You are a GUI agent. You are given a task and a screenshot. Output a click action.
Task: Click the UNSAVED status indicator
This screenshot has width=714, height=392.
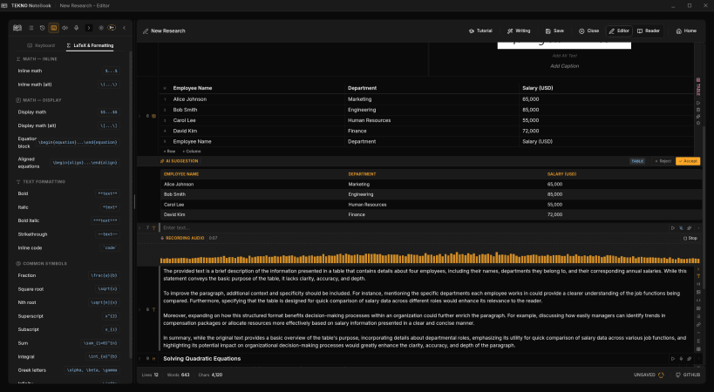click(x=649, y=375)
